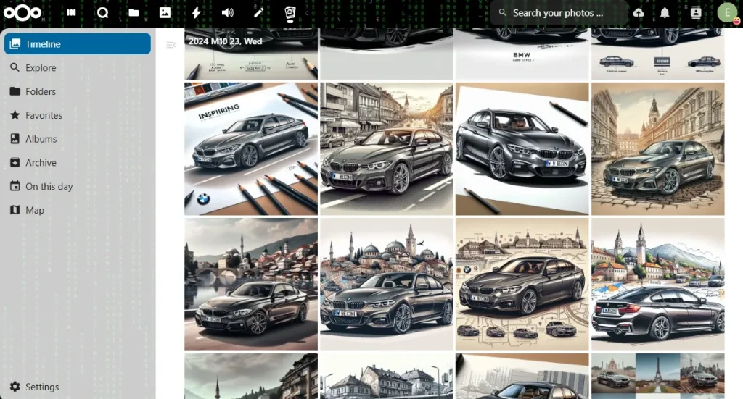743x399 pixels.
Task: Open On this day view
Action: coord(78,186)
